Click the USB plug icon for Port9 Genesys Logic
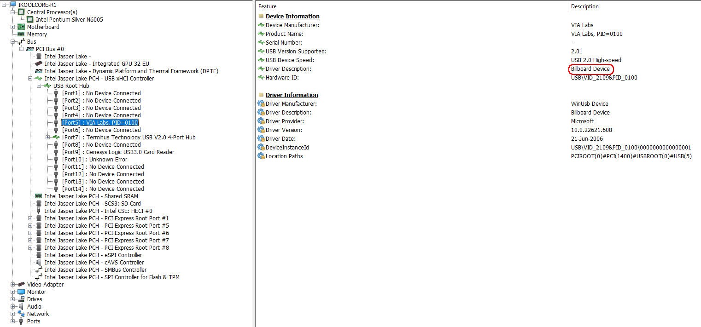Screen dimensions: 701x327 pyautogui.click(x=56, y=152)
